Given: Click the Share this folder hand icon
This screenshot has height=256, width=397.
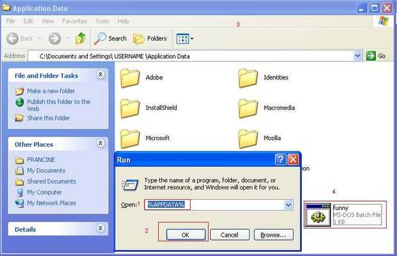Looking at the screenshot, I should click(x=19, y=118).
